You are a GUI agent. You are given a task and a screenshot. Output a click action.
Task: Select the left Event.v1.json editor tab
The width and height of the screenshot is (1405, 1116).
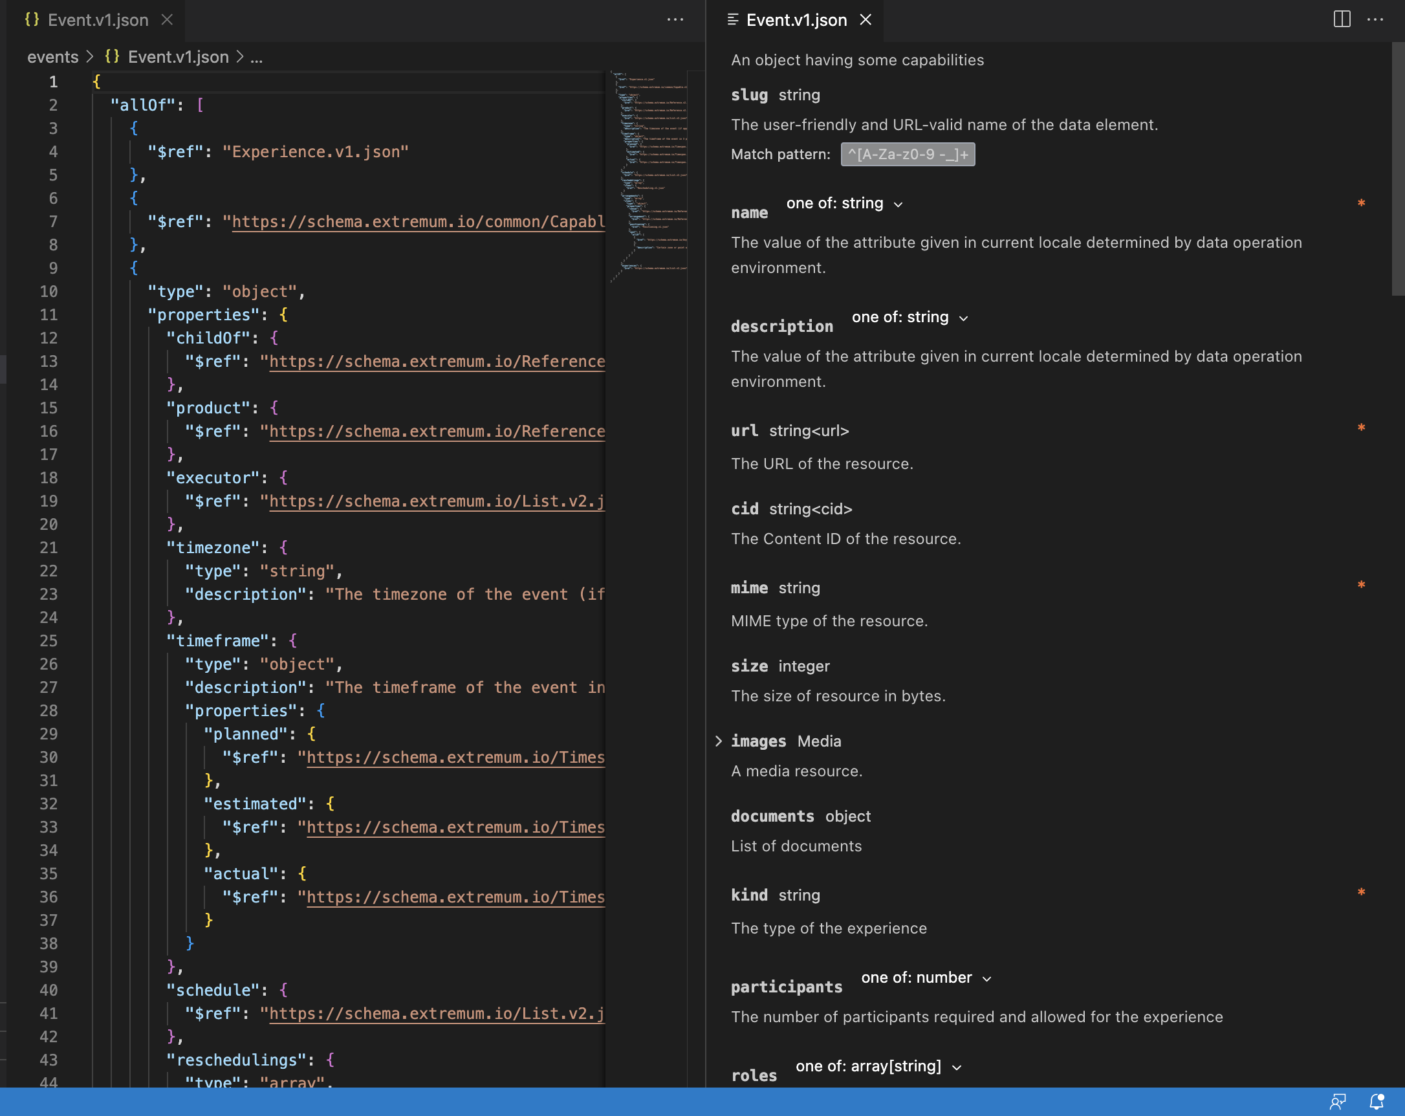[98, 19]
